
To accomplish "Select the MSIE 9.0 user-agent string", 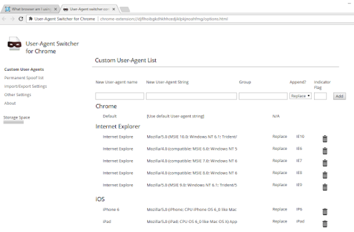I will point(192,185).
